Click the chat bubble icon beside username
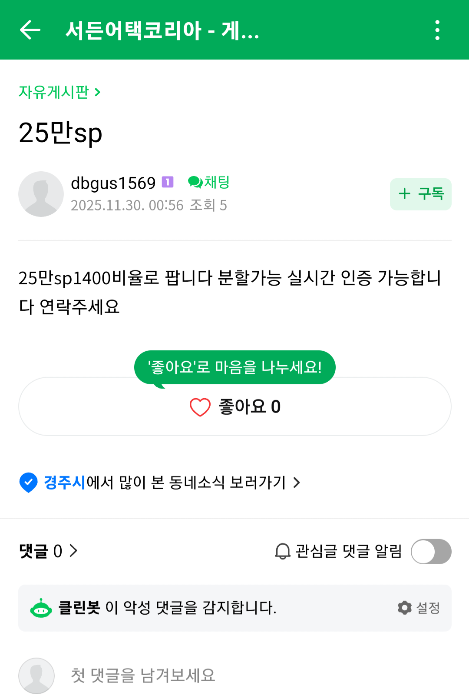 click(x=195, y=182)
